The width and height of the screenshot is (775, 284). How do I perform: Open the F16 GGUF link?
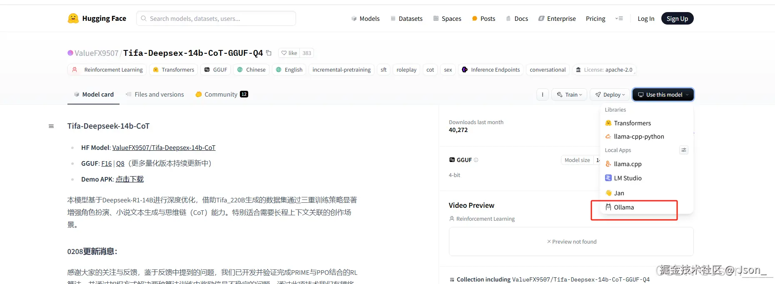pyautogui.click(x=107, y=163)
